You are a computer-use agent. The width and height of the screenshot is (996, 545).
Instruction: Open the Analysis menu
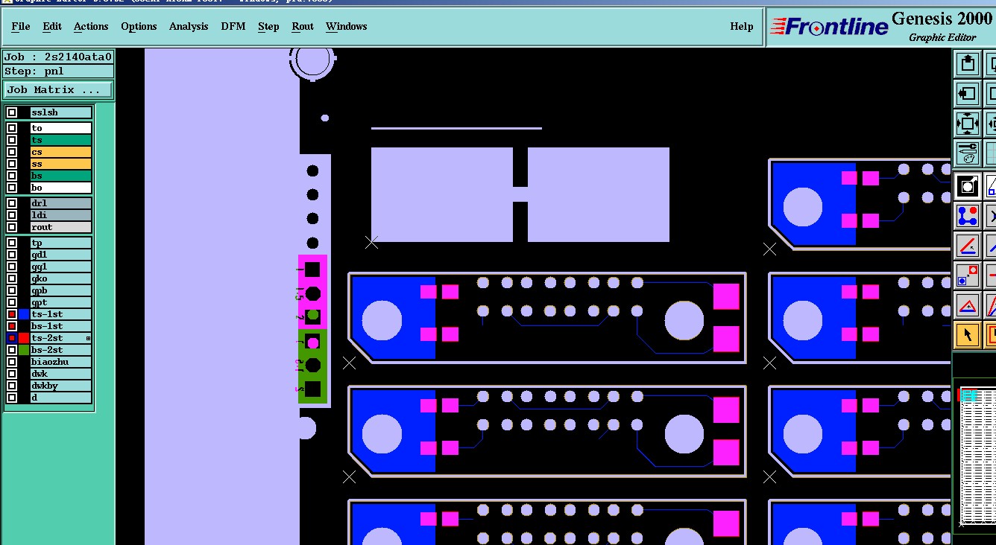coord(189,27)
